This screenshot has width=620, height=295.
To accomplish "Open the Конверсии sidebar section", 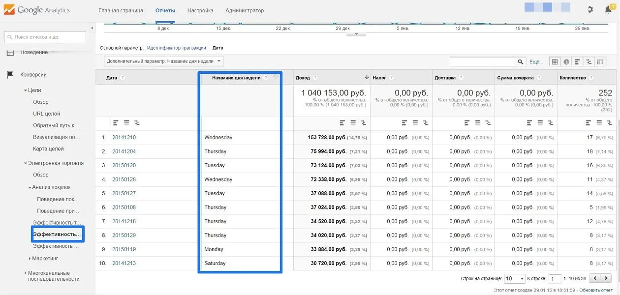I will click(x=33, y=75).
